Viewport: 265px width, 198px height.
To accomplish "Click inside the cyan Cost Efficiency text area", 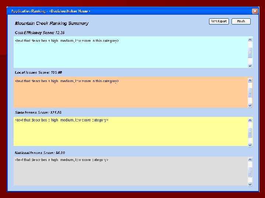I will click(x=131, y=52).
